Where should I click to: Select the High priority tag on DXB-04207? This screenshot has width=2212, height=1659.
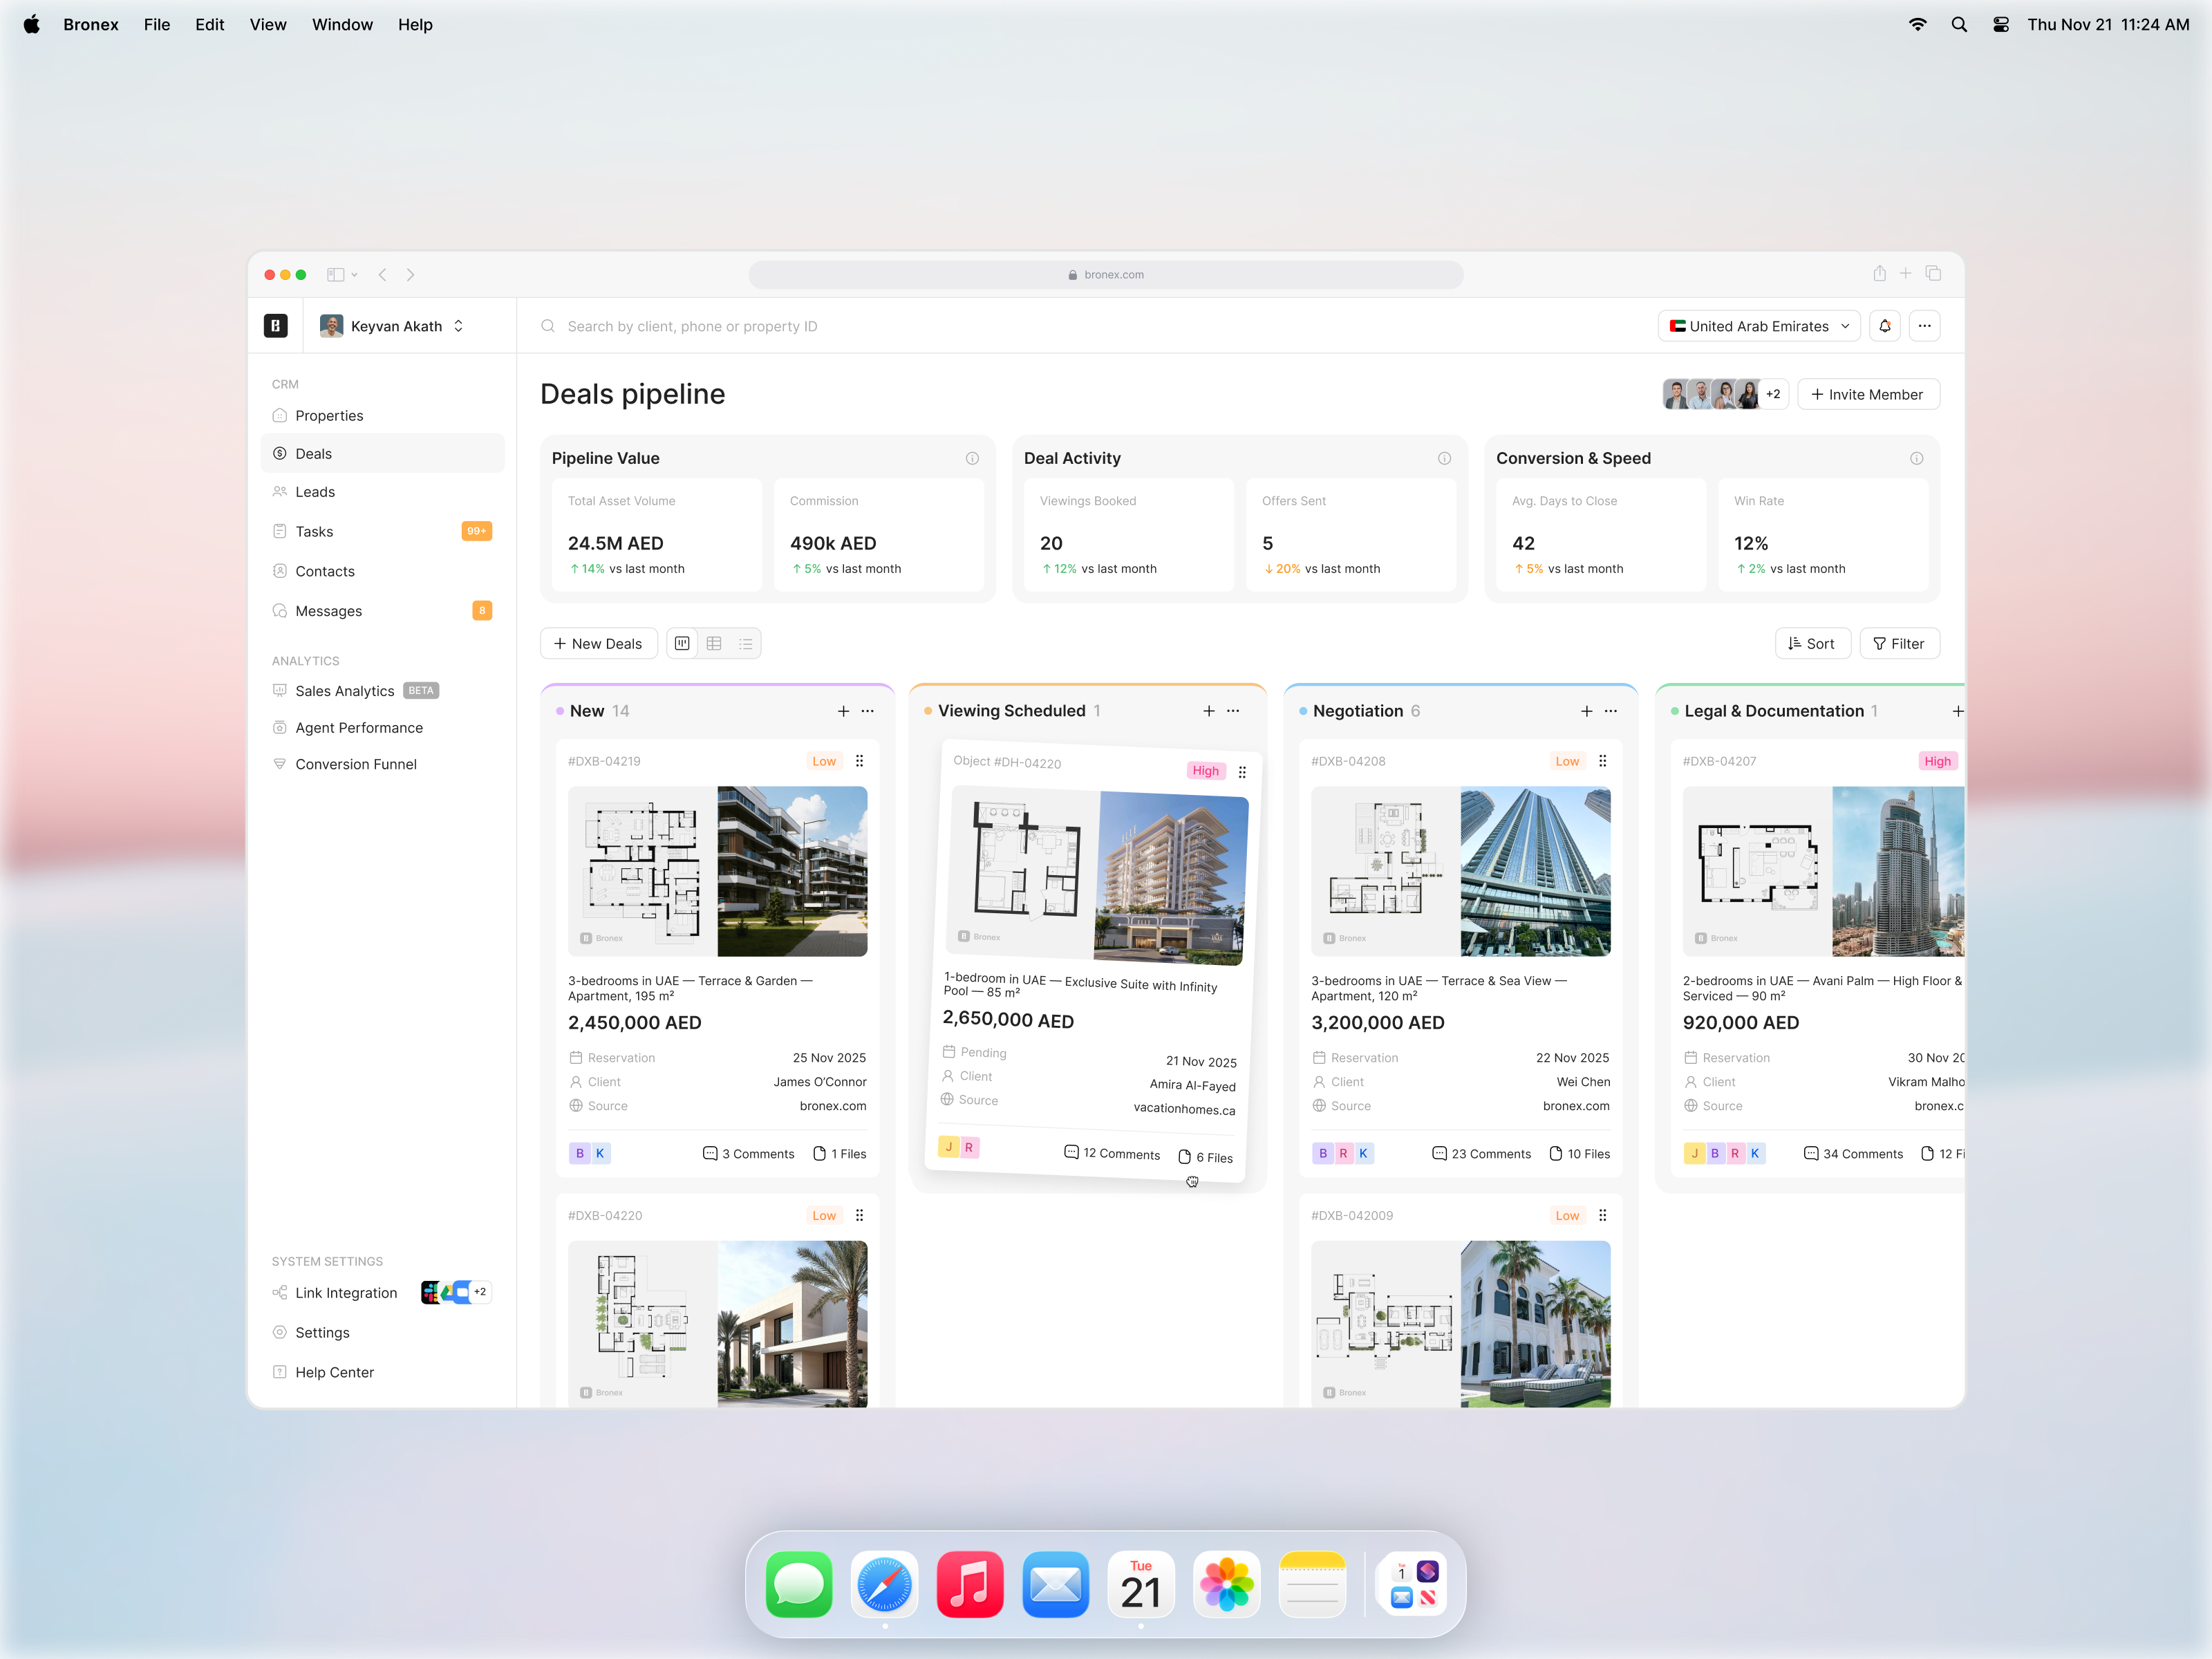pos(1937,760)
